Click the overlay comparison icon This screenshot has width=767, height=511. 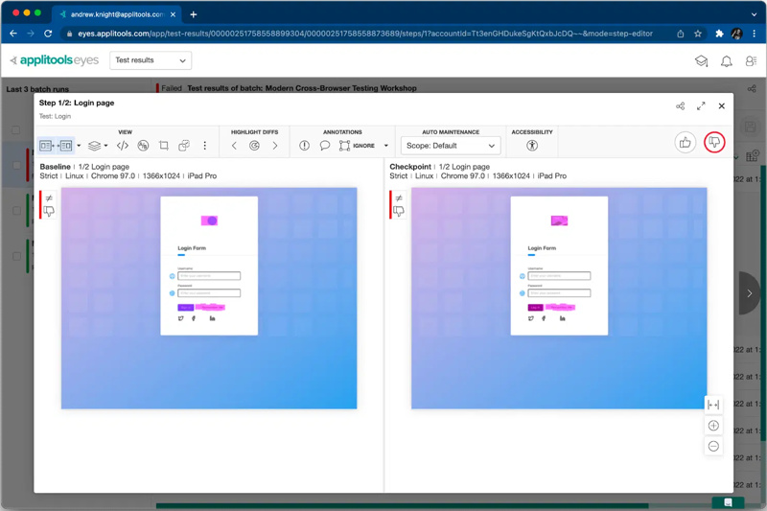(x=184, y=146)
